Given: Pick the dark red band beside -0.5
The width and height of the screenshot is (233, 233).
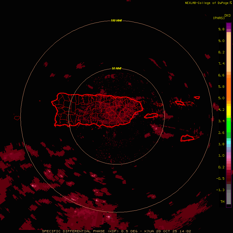Looking at the screenshot, I should click(229, 178).
